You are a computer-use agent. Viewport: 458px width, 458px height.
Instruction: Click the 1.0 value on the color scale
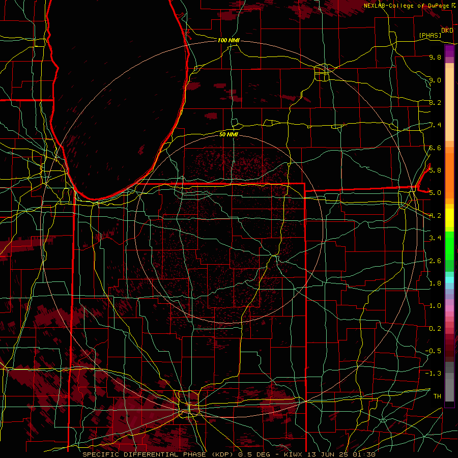[x=435, y=305]
